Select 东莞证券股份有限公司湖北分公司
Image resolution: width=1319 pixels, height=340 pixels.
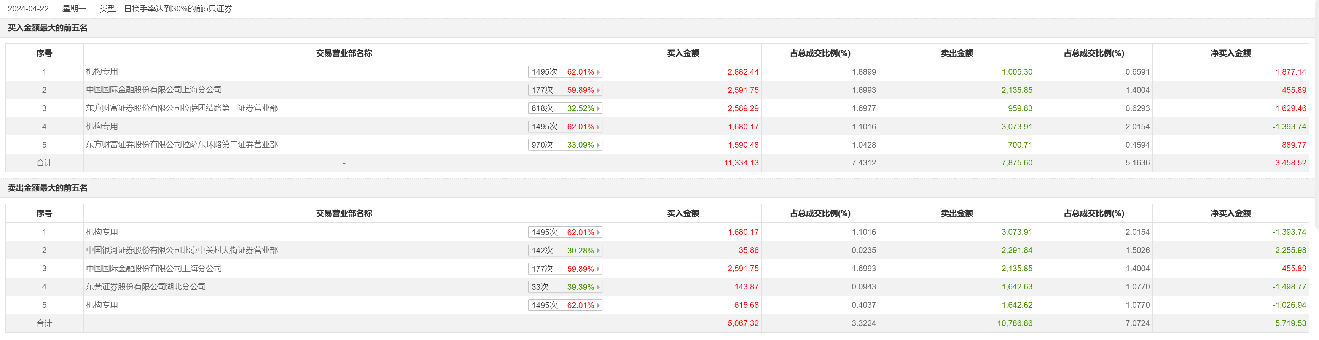tap(146, 287)
